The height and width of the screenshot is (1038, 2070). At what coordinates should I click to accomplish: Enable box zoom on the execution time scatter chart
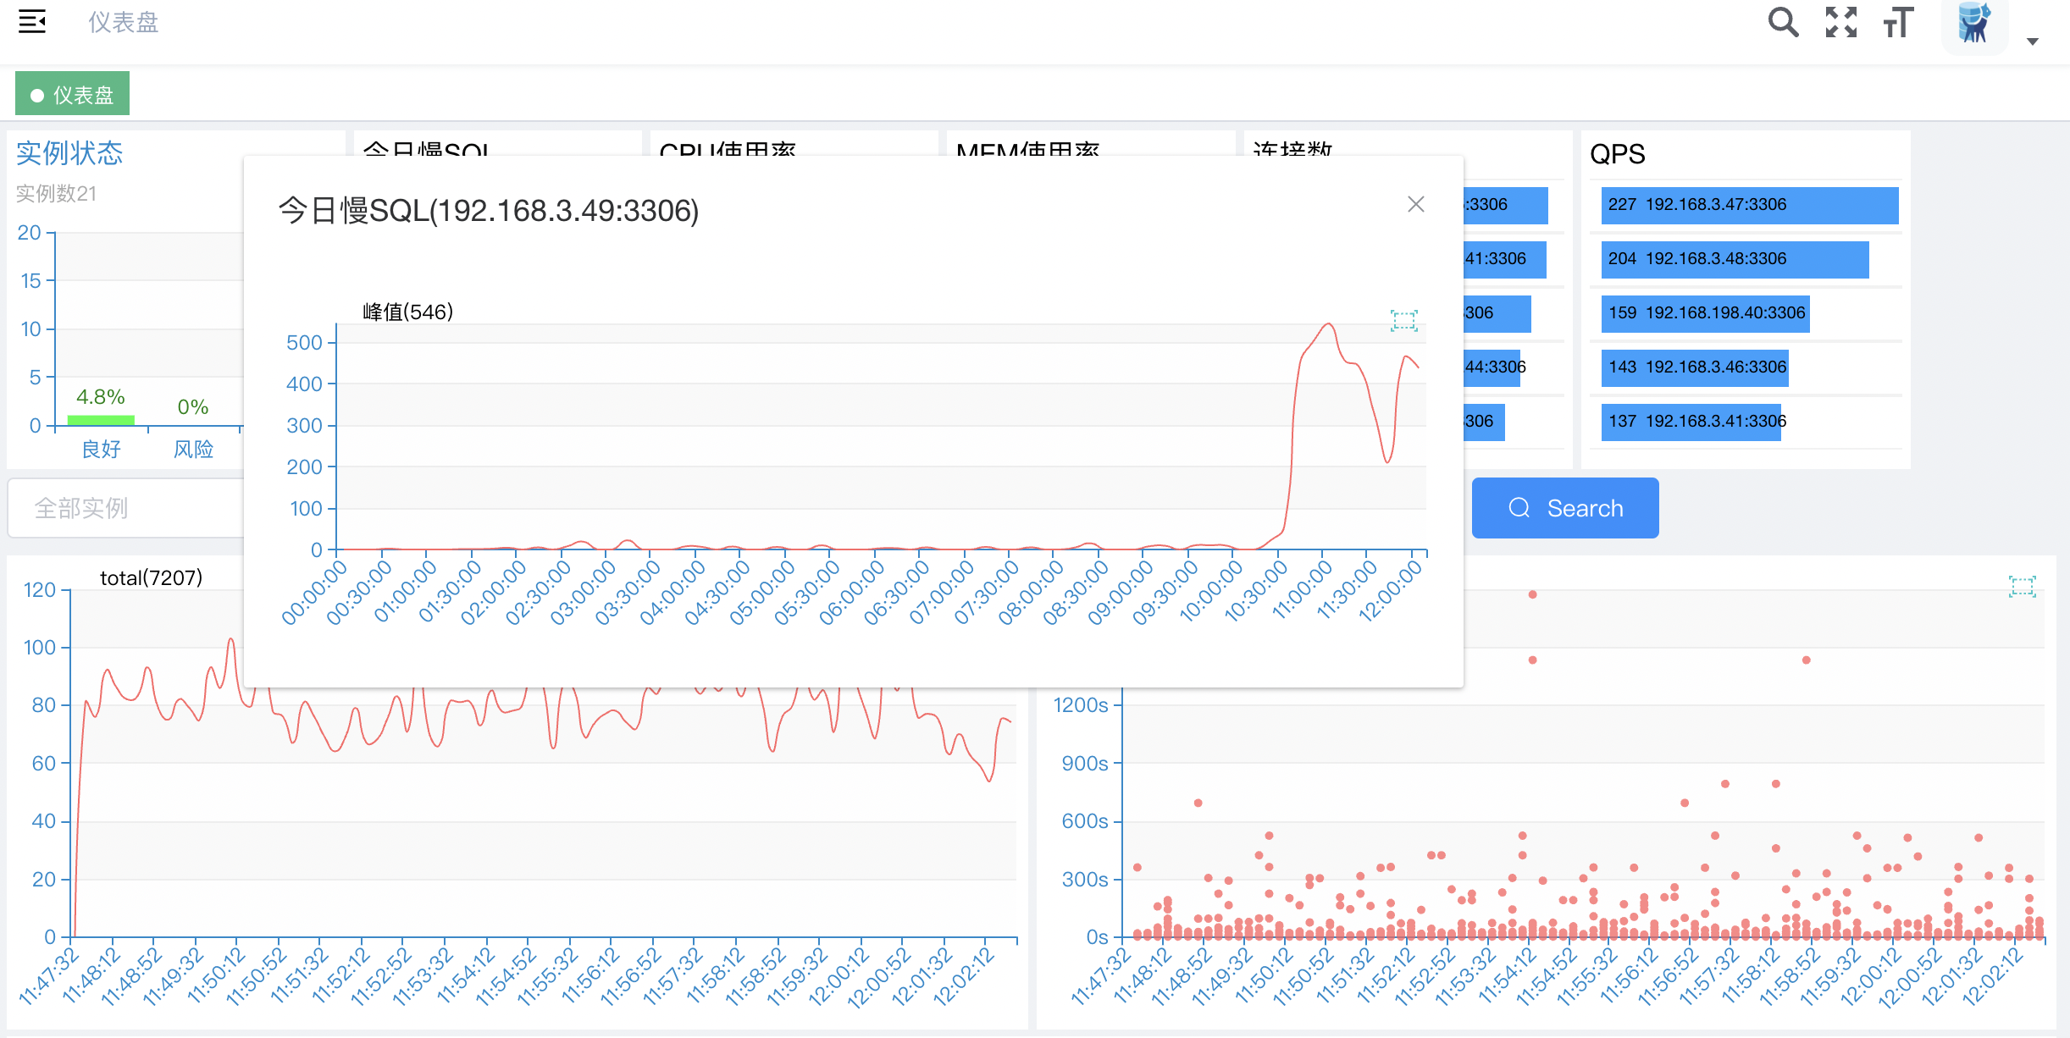tap(2023, 585)
